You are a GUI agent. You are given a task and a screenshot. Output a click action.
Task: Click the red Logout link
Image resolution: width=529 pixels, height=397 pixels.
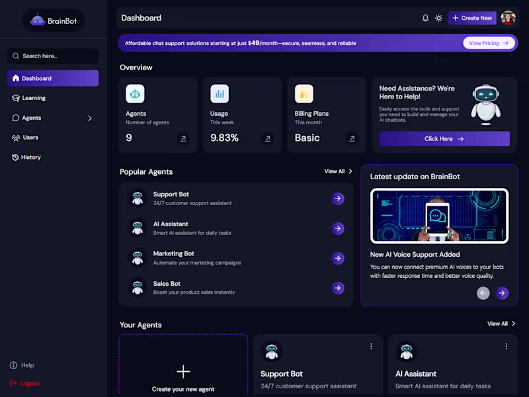[25, 383]
